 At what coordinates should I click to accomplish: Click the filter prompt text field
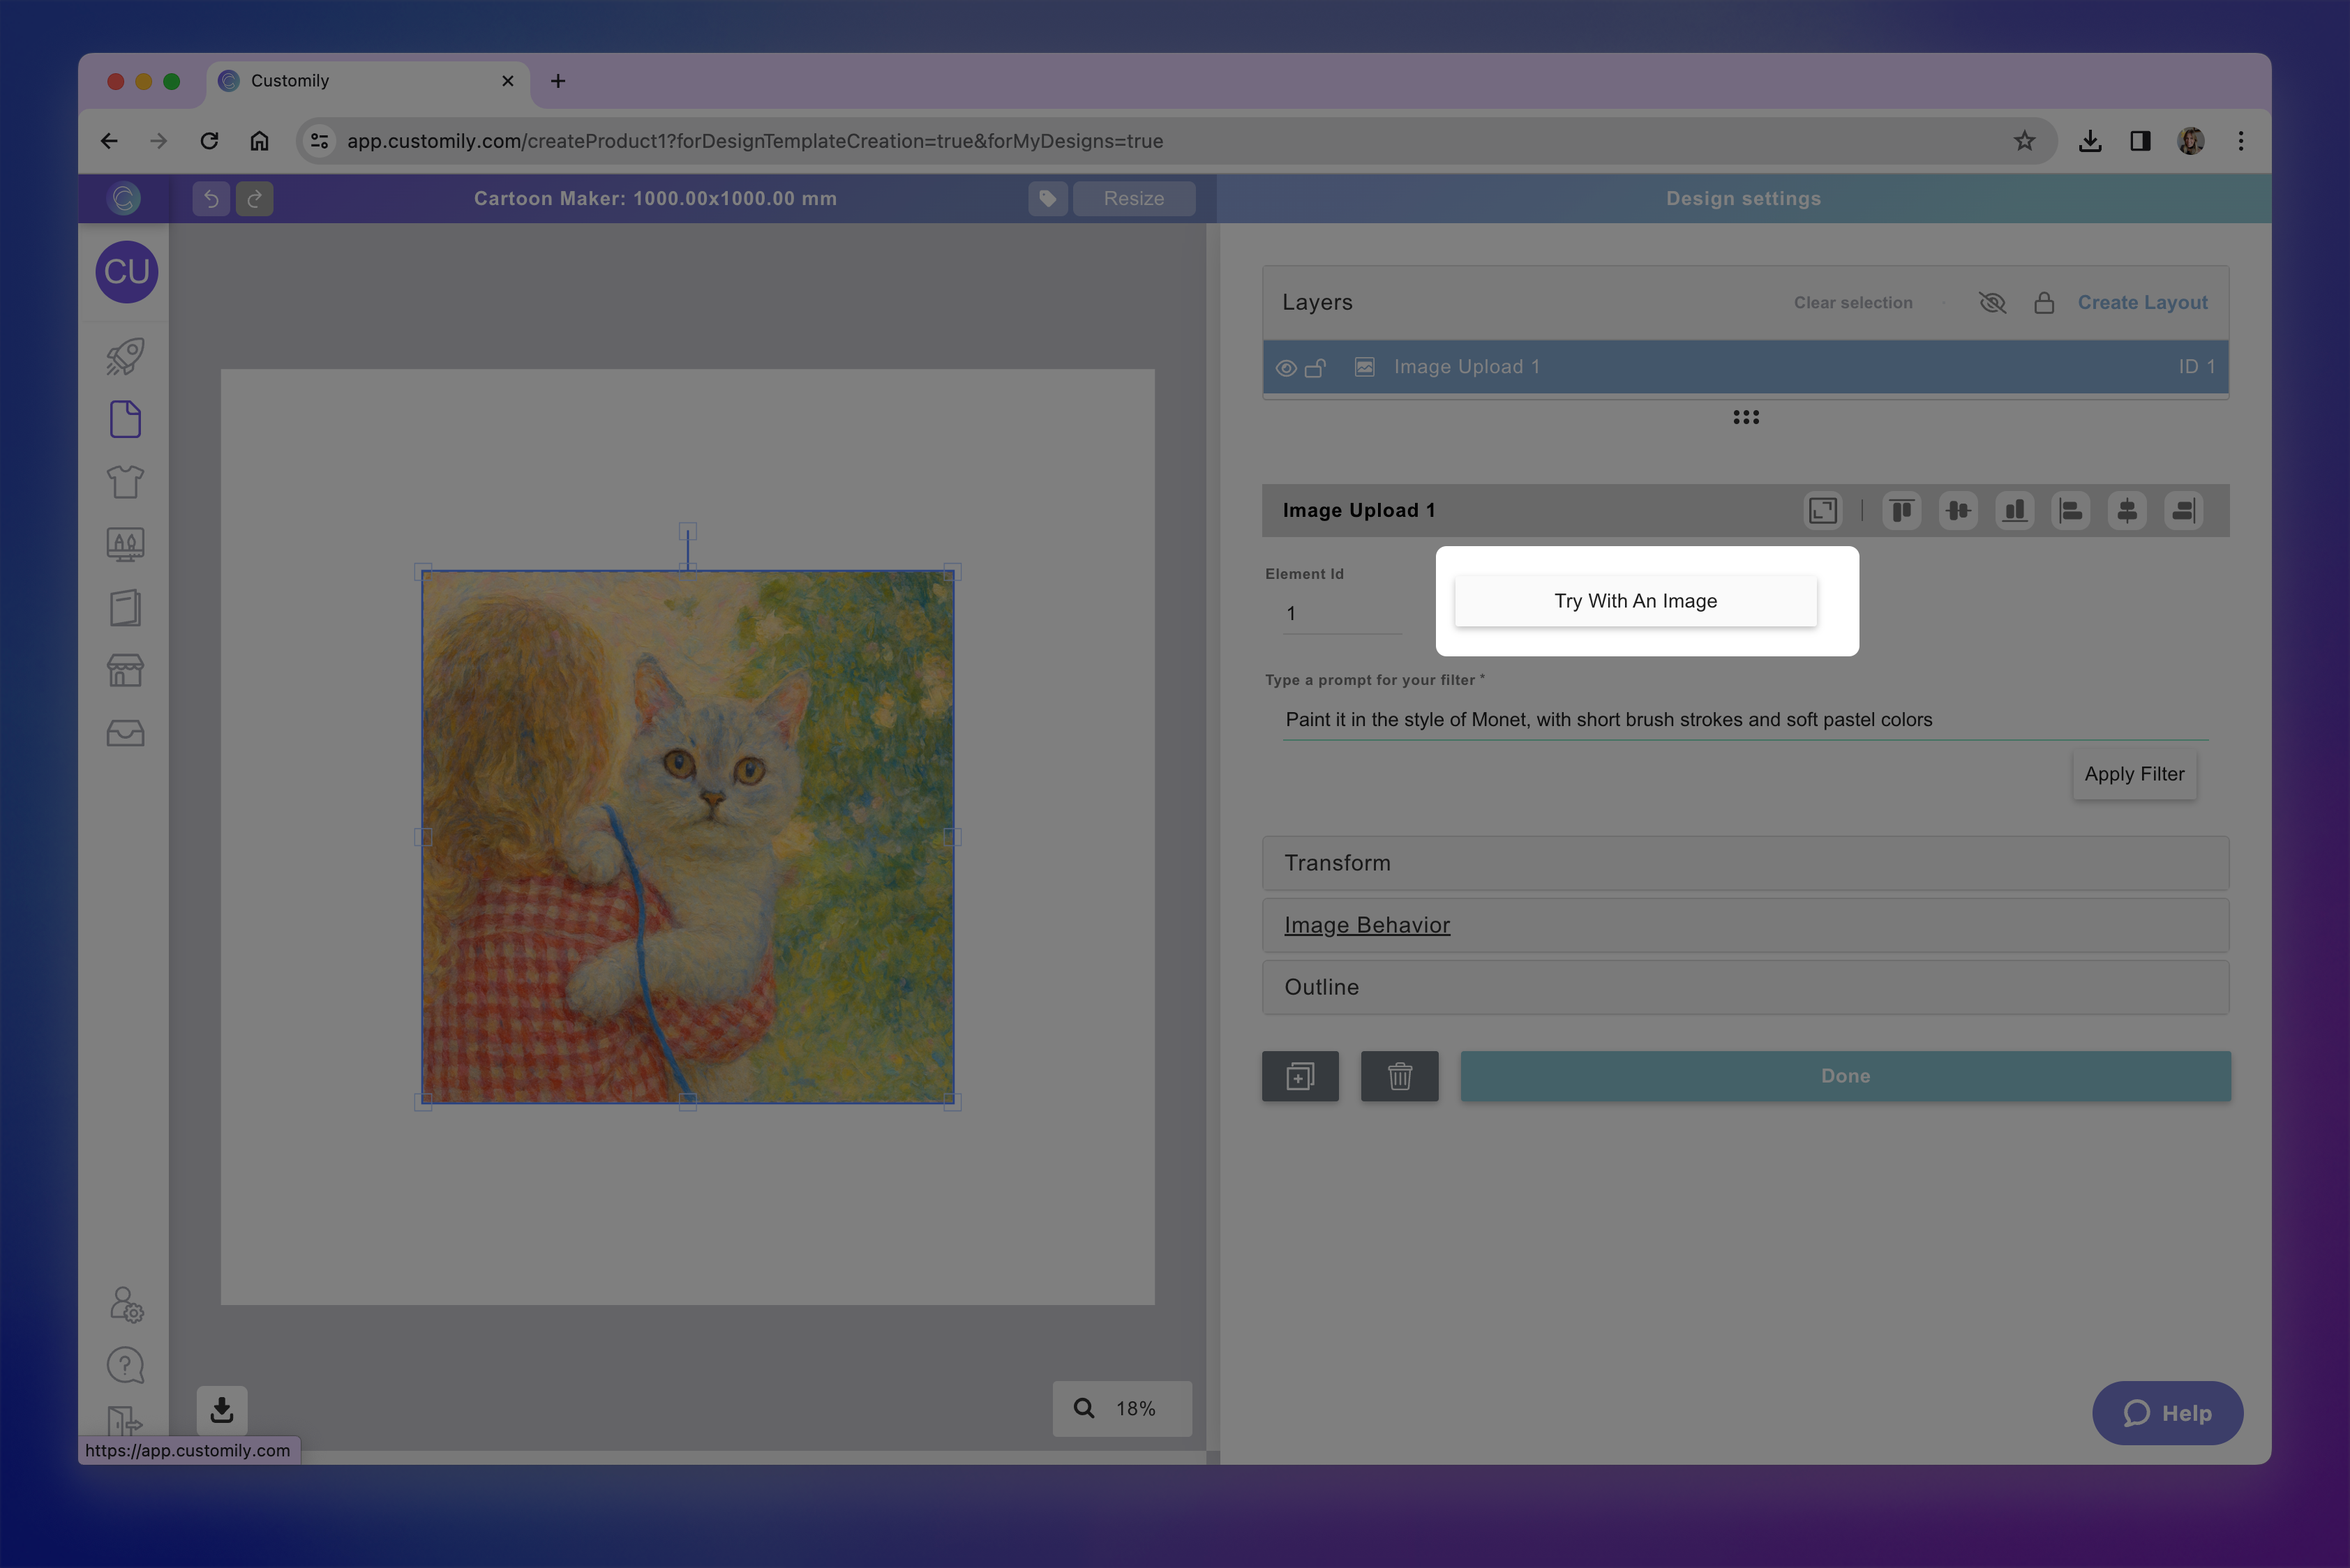point(1746,719)
